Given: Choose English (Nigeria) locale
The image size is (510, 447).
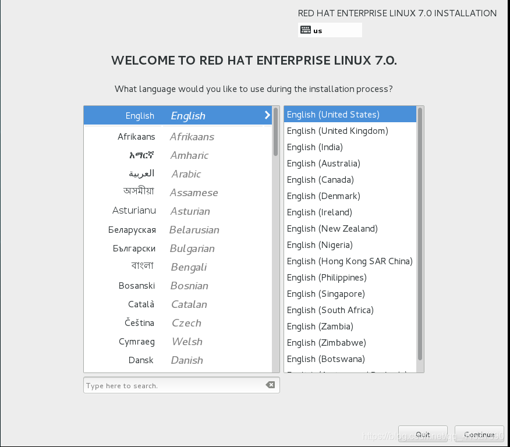Looking at the screenshot, I should [350, 245].
